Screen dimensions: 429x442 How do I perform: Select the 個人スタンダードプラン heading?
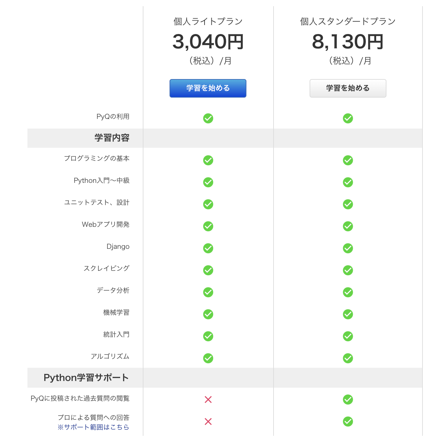(x=348, y=22)
